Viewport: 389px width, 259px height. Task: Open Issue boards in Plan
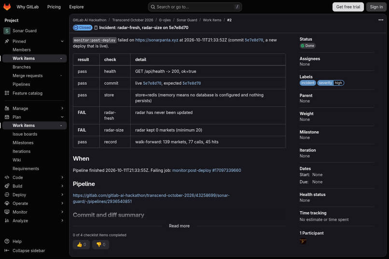coord(25,134)
